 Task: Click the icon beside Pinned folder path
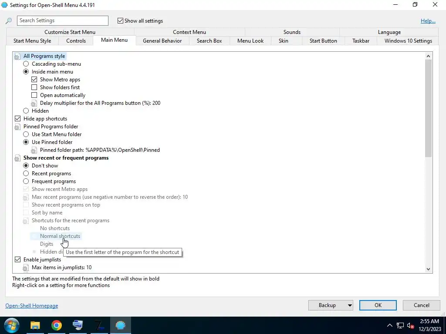[x=34, y=150]
